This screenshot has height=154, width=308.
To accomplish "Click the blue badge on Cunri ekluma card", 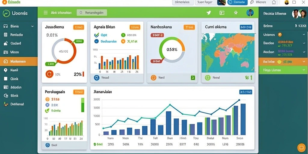I will pos(246,27).
